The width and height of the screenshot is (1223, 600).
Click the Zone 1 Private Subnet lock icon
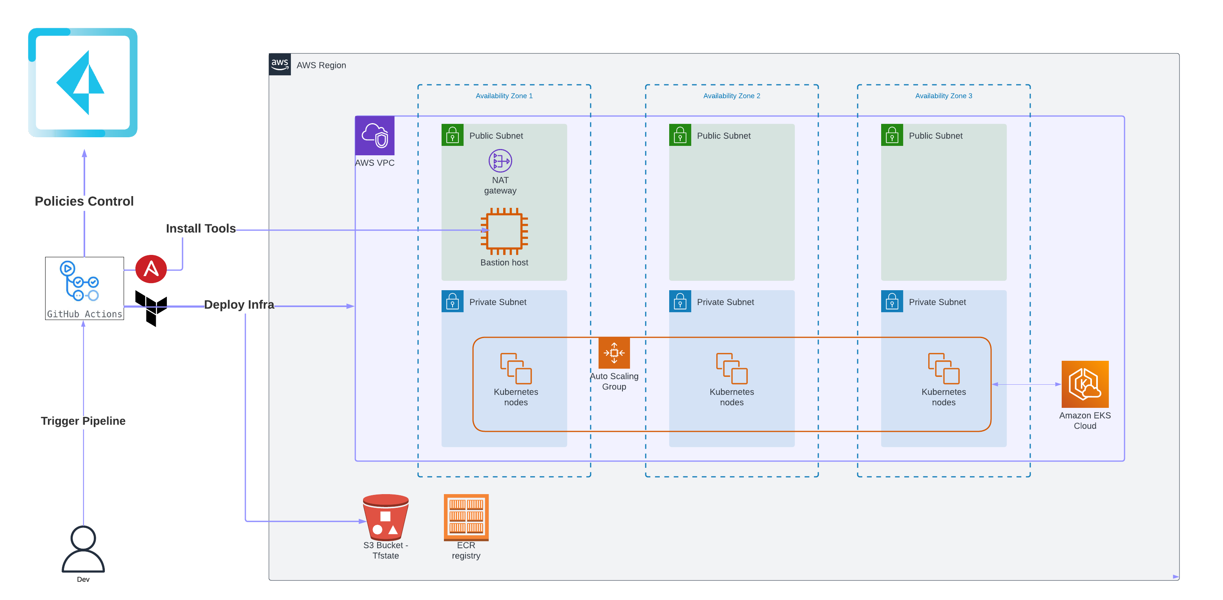pyautogui.click(x=452, y=302)
